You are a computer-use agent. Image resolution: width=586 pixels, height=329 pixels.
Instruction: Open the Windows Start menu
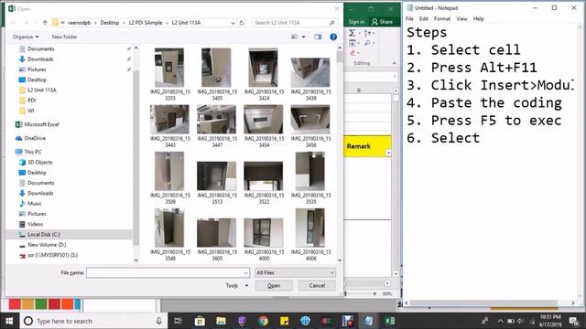coord(9,321)
